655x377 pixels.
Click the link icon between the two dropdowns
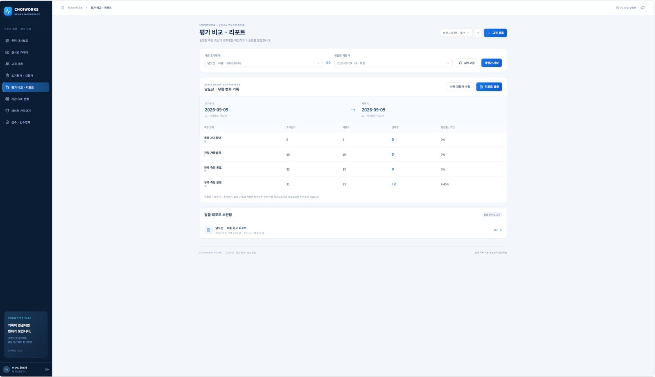coord(328,63)
